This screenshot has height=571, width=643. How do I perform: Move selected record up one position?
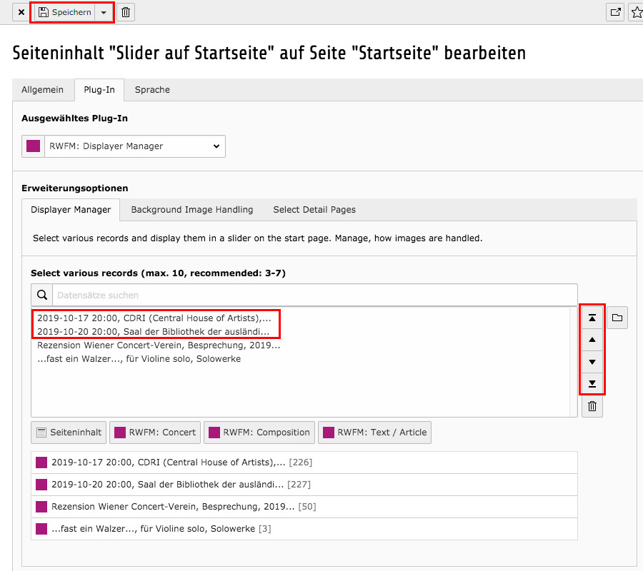592,339
